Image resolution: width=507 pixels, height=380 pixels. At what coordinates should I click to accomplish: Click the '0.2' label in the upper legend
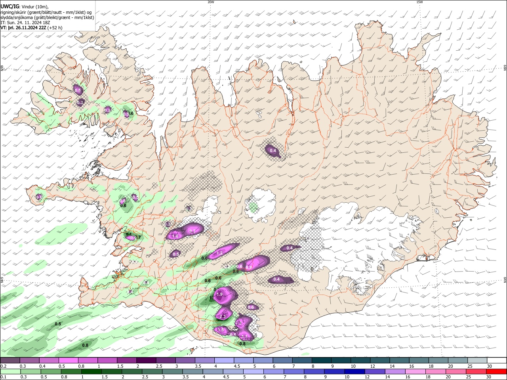tap(3, 366)
